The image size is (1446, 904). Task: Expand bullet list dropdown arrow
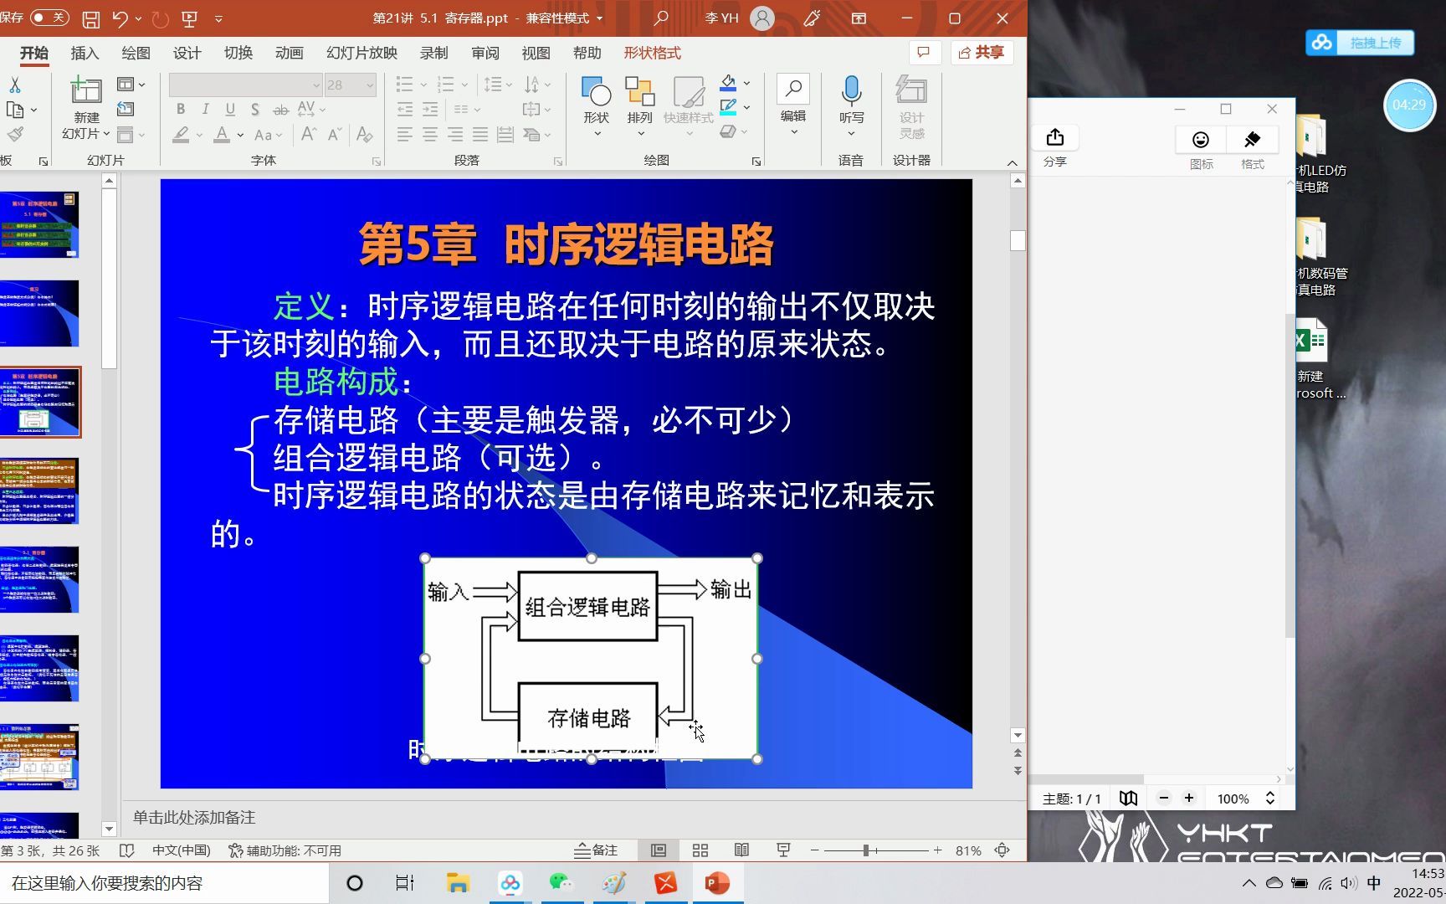click(423, 85)
